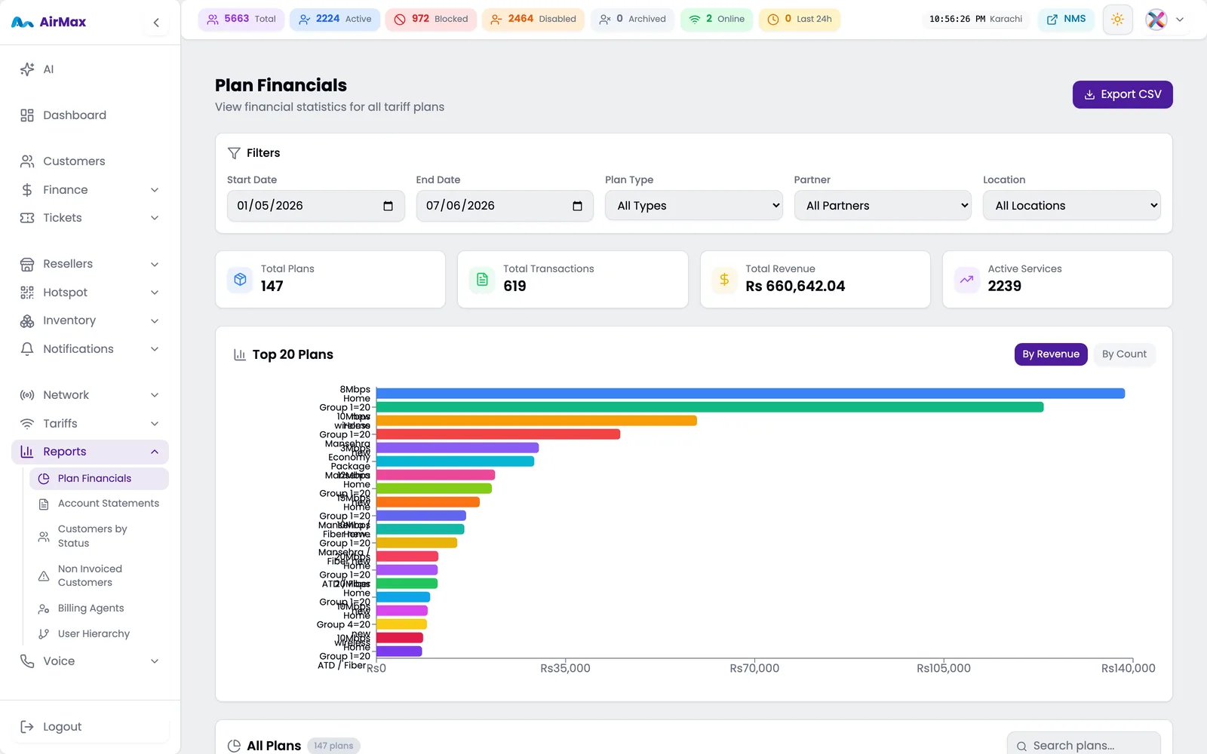Image resolution: width=1207 pixels, height=754 pixels.
Task: Open the user avatar menu
Action: (x=1165, y=20)
